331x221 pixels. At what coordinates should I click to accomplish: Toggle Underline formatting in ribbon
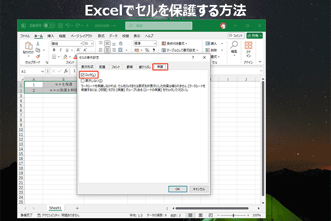tap(67, 50)
